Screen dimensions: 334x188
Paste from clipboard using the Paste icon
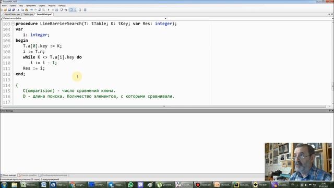(x=27, y=10)
